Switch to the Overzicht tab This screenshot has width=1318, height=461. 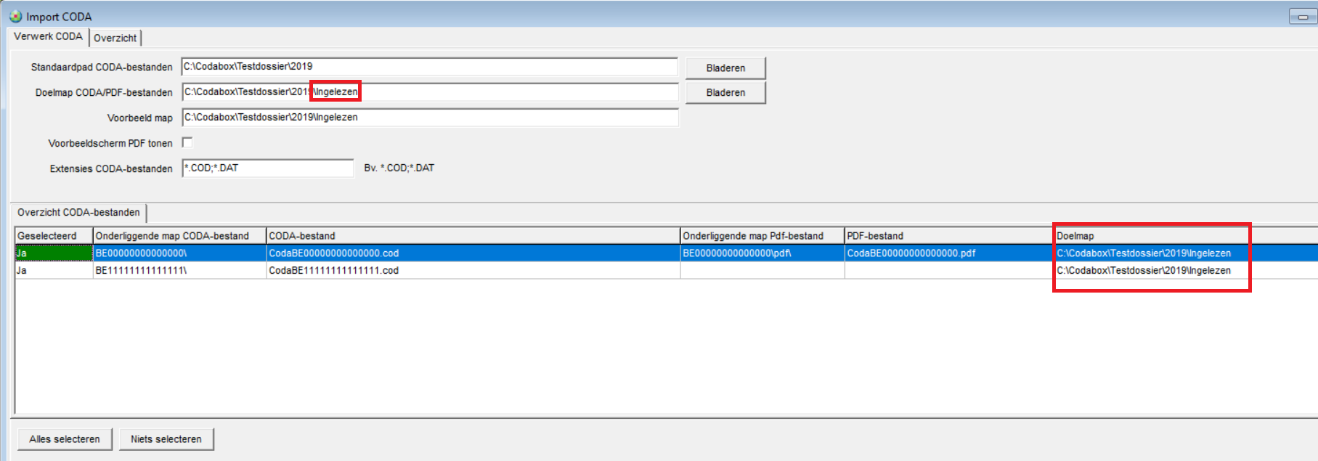click(115, 38)
